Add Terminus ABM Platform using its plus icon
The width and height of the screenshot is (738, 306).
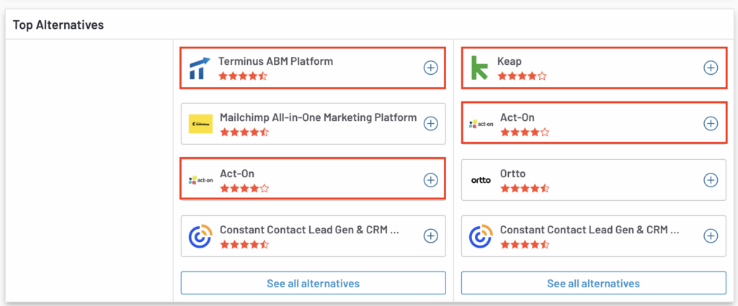point(431,68)
